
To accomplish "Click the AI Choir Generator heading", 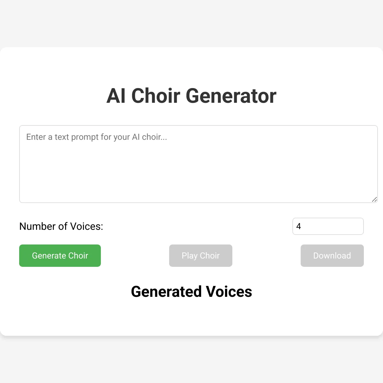I will (191, 96).
